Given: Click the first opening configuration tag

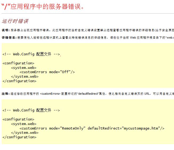Looking at the screenshot, I should pyautogui.click(x=18, y=63).
